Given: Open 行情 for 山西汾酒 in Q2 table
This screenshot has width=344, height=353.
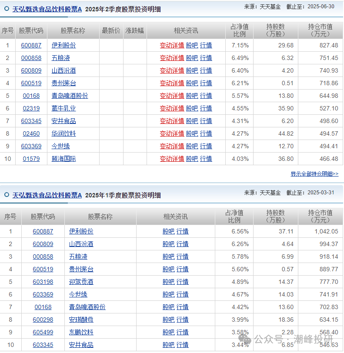Looking at the screenshot, I should (x=206, y=70).
